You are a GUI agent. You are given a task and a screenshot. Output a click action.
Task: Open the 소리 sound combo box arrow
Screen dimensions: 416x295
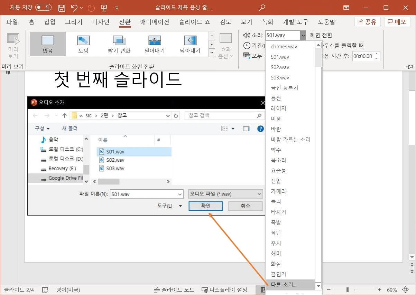[303, 35]
